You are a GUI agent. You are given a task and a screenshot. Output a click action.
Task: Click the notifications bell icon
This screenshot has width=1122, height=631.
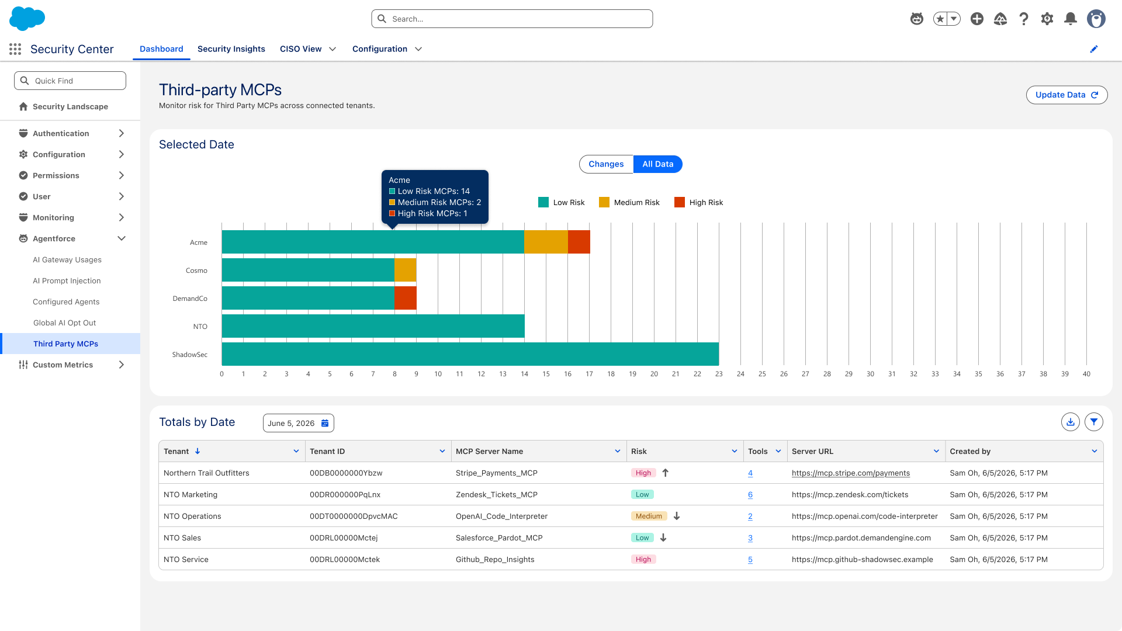(1071, 19)
